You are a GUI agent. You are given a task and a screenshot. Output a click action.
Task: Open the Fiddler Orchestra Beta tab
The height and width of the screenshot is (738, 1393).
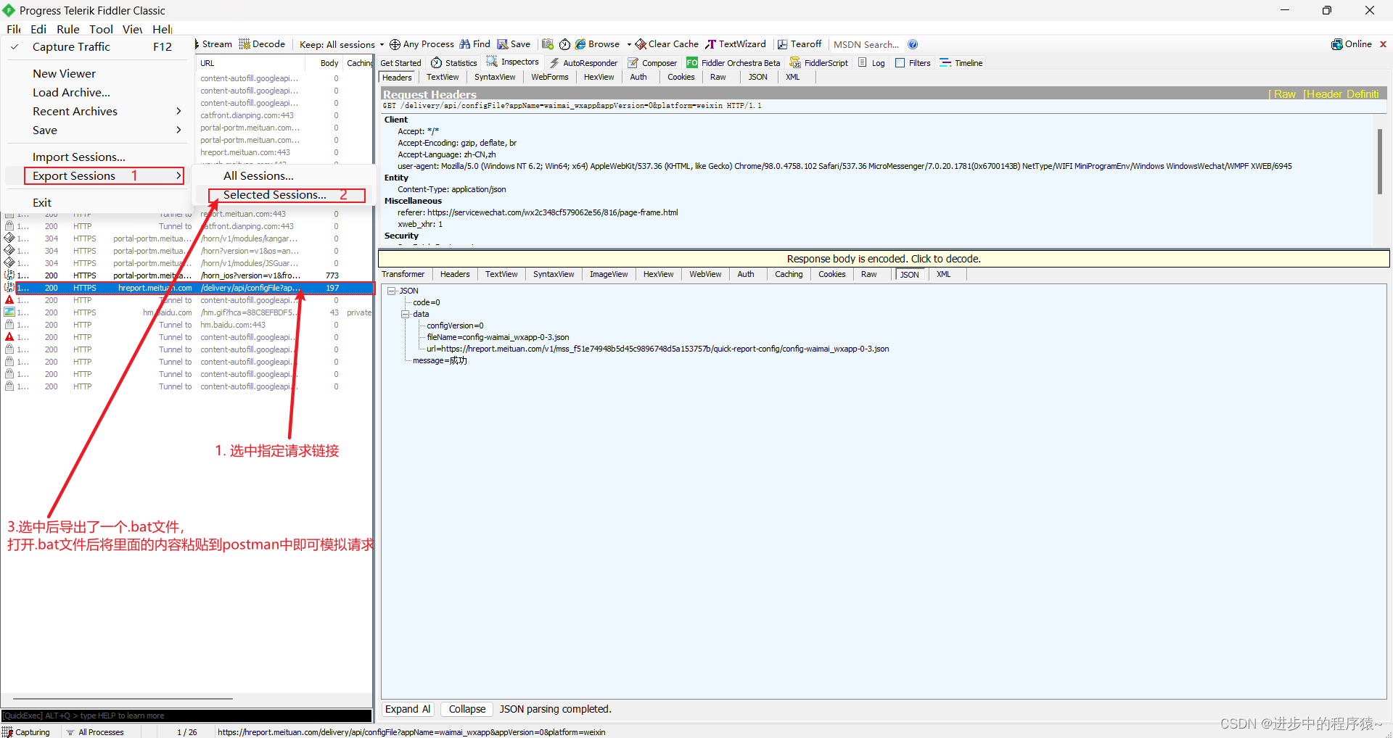pyautogui.click(x=734, y=63)
